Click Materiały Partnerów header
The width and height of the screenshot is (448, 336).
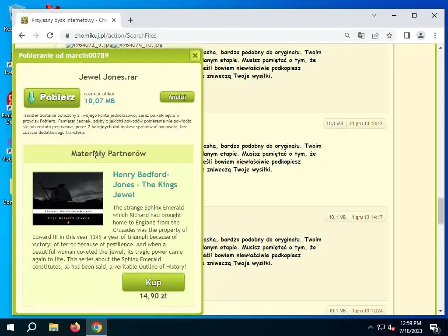point(108,154)
